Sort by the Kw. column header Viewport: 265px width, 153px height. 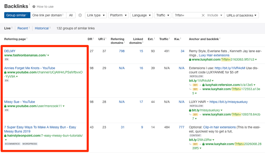[177, 39]
